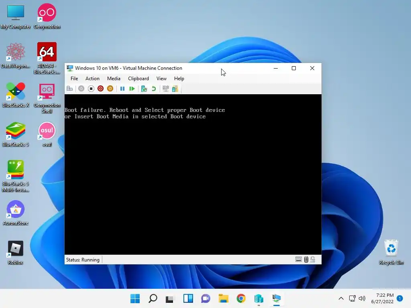Viewport: 411px width, 308px height.
Task: Open Teams Chat from taskbar
Action: 206,298
